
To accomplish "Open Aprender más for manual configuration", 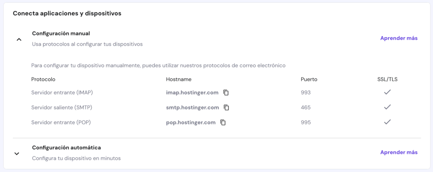I will pos(399,38).
